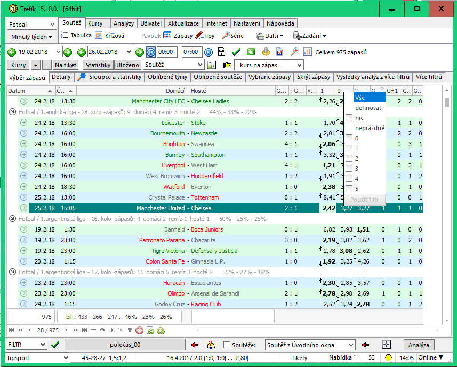Click the vertical scrollbar thumb in the match list

447,102
